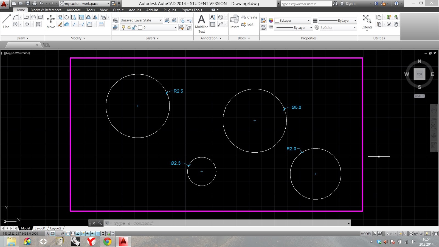Viewport: 439px width, 247px height.
Task: Open the Blocks & References tab
Action: pos(46,10)
